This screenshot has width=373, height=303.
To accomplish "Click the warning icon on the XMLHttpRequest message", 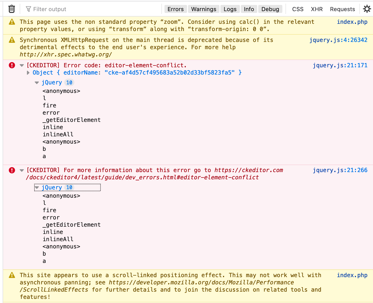I will click(12, 40).
